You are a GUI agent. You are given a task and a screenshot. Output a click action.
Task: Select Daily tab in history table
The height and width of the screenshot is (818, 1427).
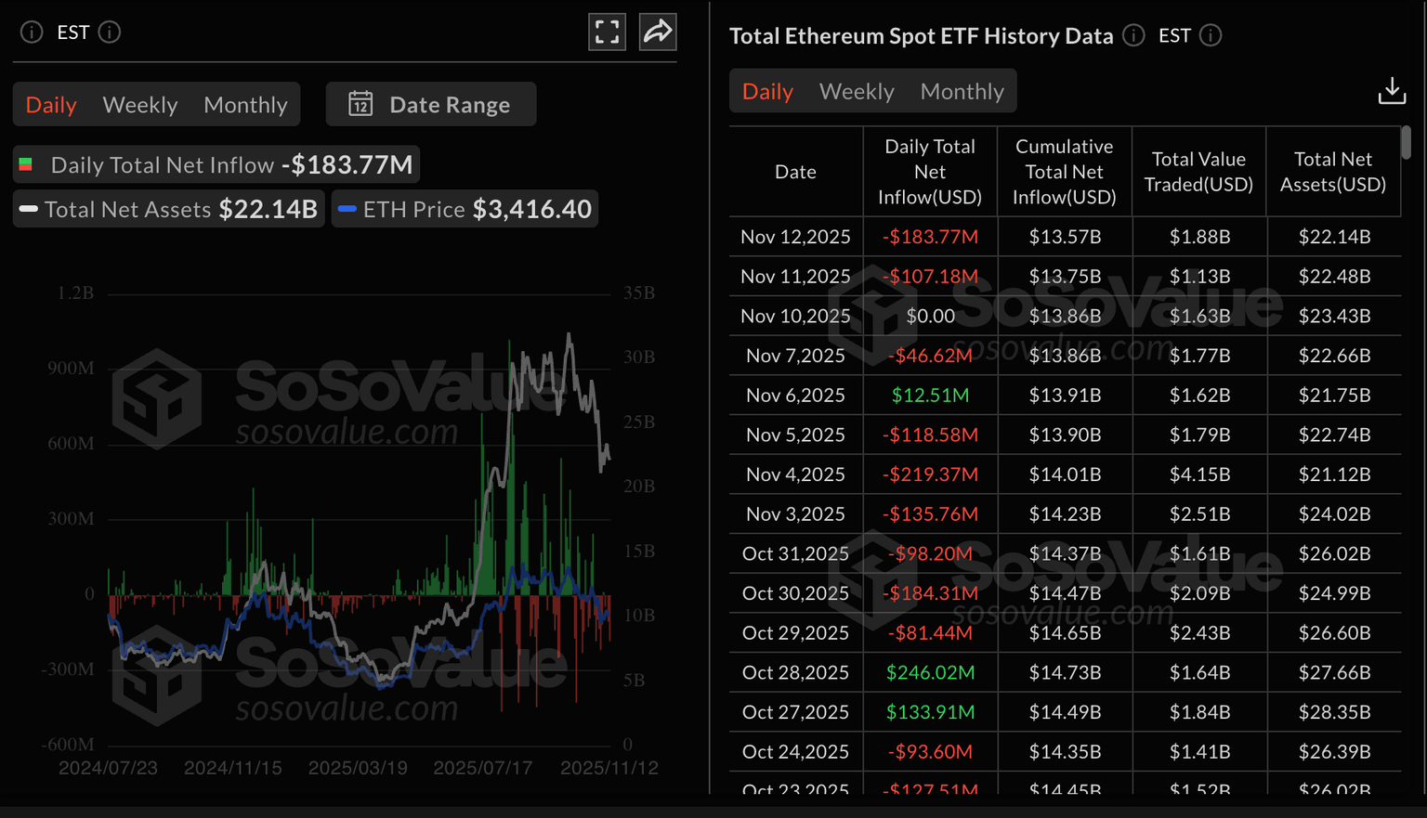(767, 92)
